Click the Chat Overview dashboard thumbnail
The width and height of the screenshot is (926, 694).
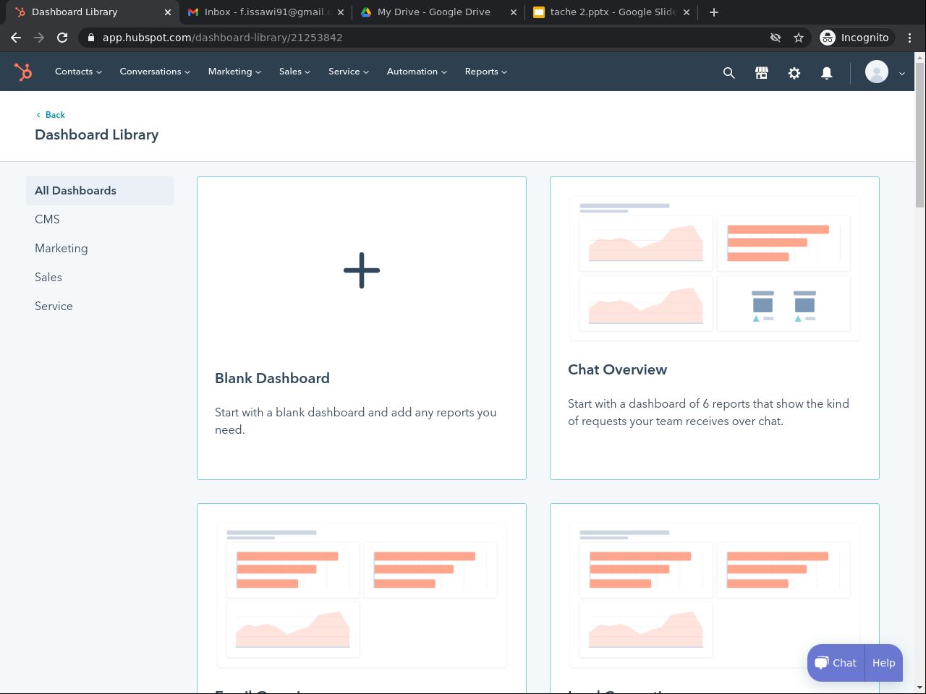(x=715, y=267)
